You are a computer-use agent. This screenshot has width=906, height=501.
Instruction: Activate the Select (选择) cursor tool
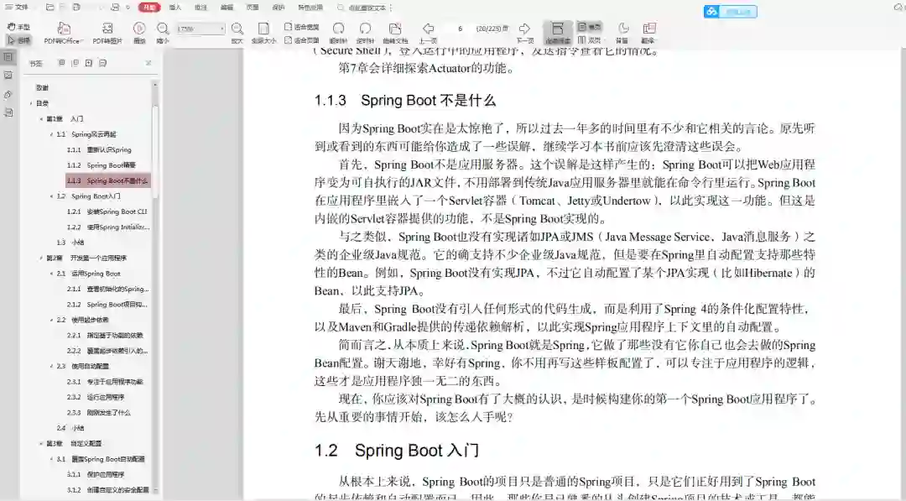tap(18, 40)
